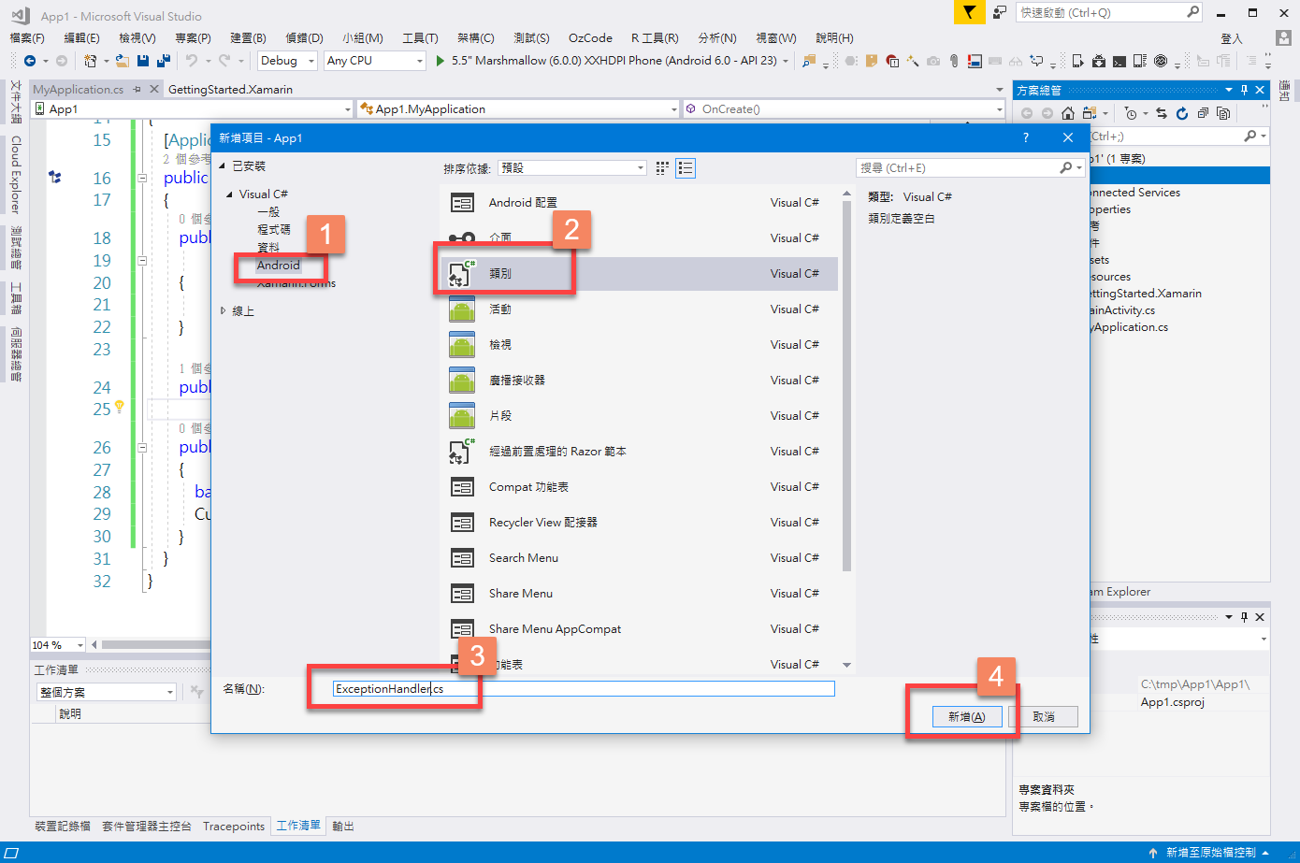Select the Recycler View 配接器 template
Viewport: 1300px width, 863px height.
pos(639,523)
